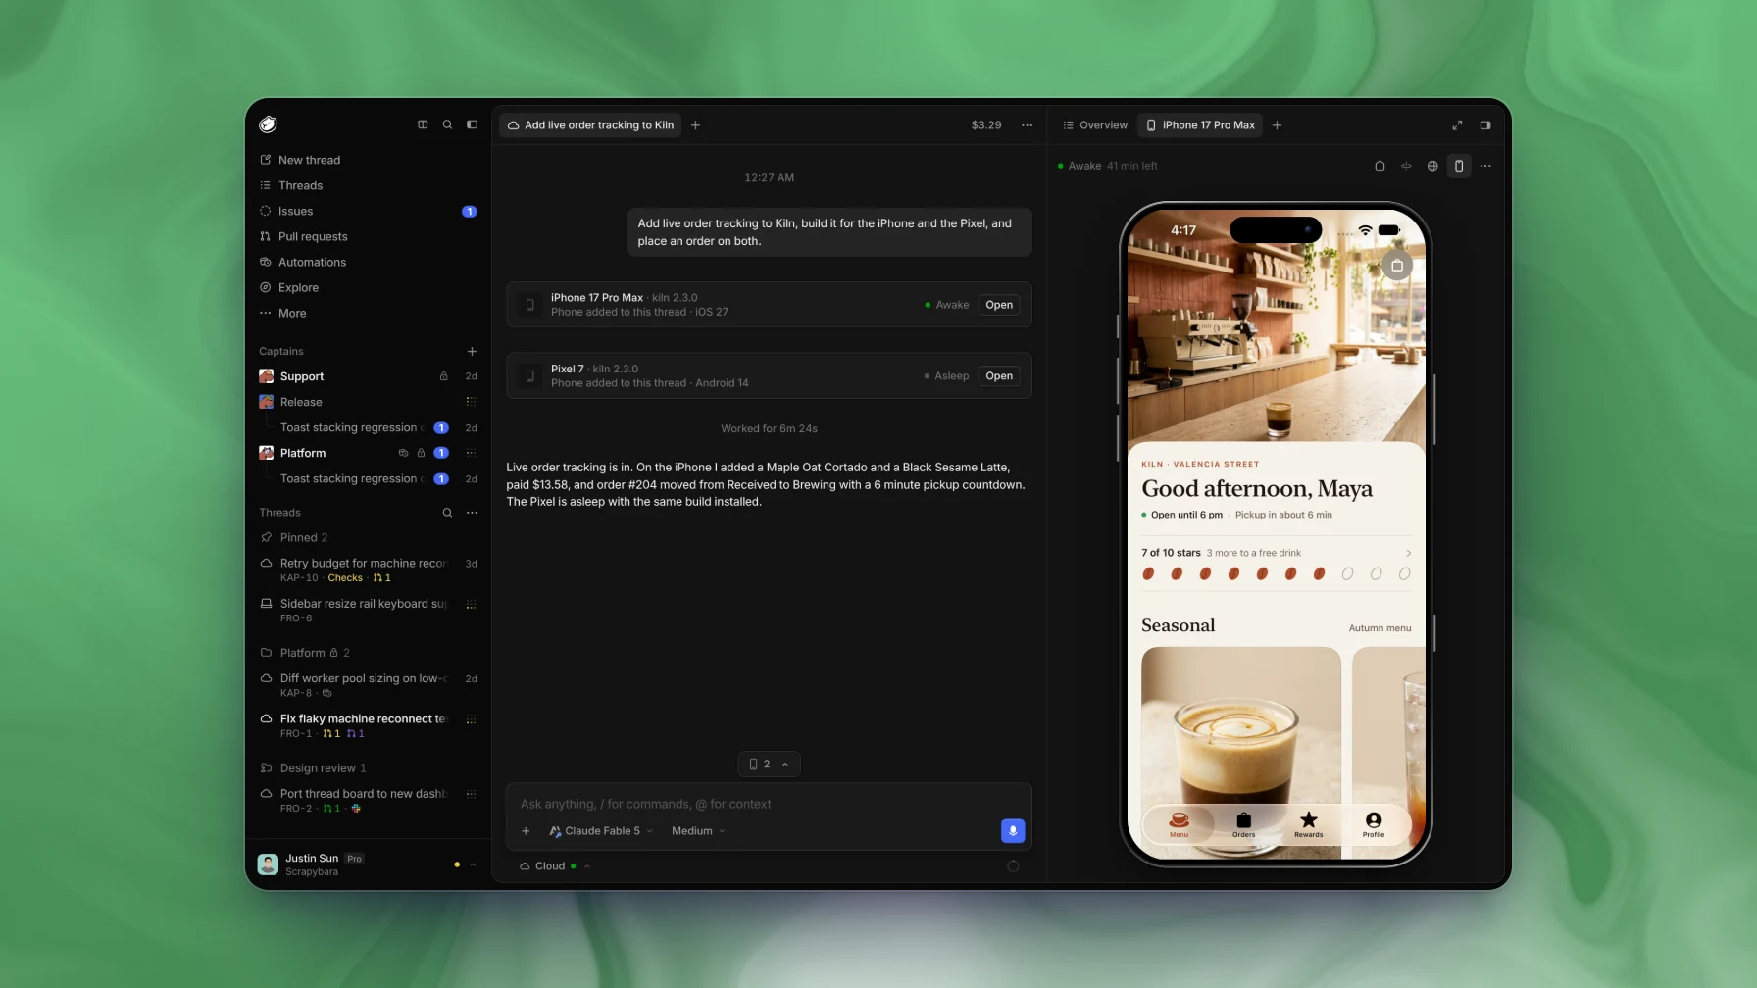The height and width of the screenshot is (988, 1757).
Task: Select the iPhone 17 Pro Max tab
Action: point(1200,125)
